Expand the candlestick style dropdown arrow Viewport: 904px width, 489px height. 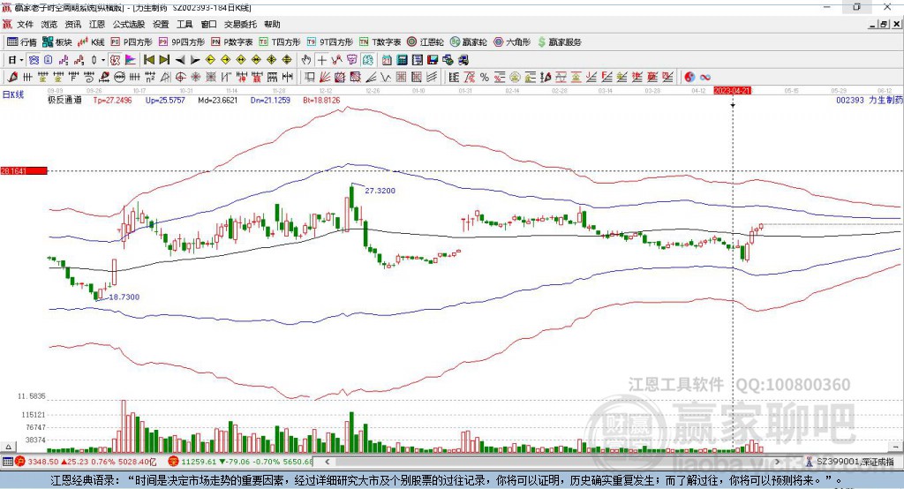tap(103, 60)
